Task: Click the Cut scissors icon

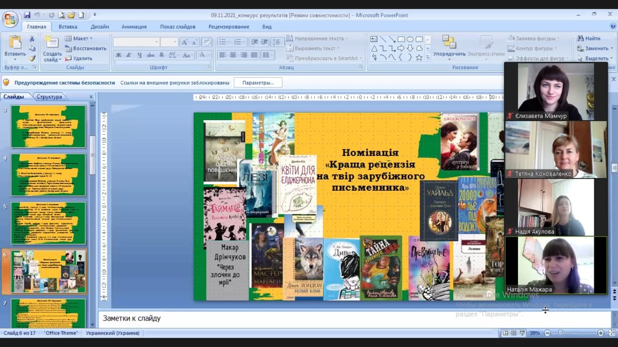Action: 32,39
